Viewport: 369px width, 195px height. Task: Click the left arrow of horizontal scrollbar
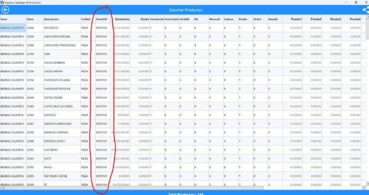[x=2, y=188]
